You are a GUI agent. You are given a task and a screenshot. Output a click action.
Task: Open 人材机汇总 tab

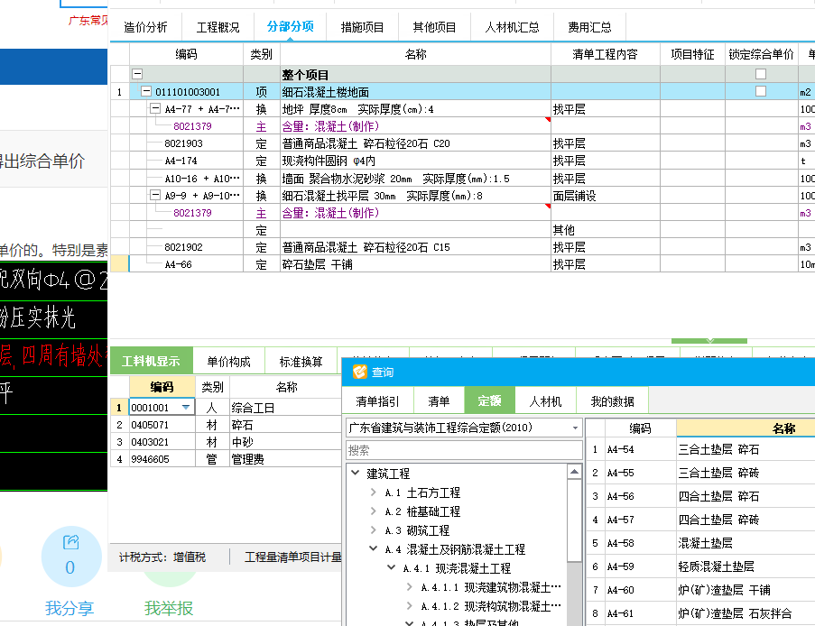pos(512,27)
